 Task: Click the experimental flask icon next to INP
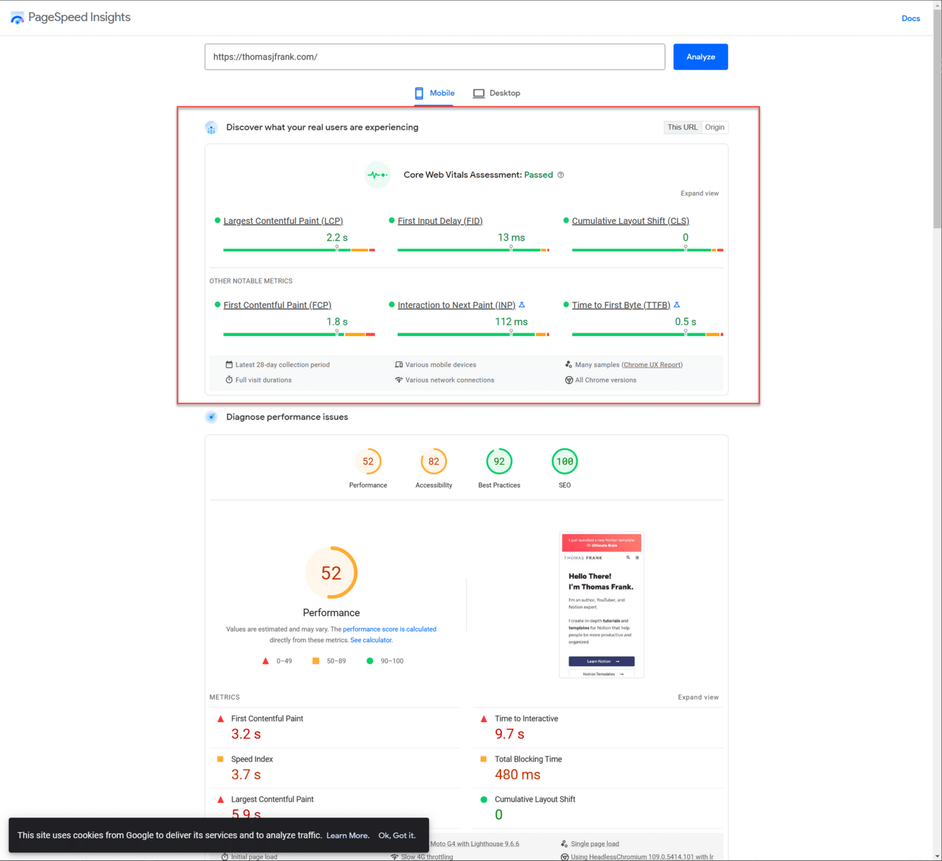coord(522,305)
